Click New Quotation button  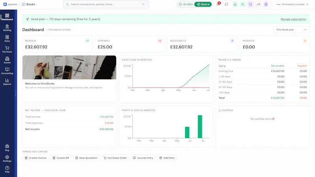tap(86, 158)
